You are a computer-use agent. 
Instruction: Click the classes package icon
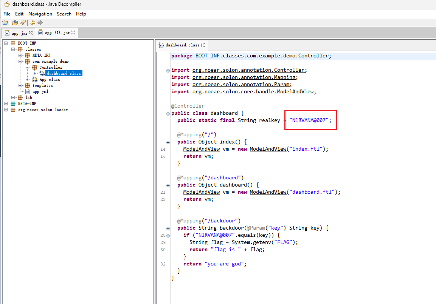[20, 49]
